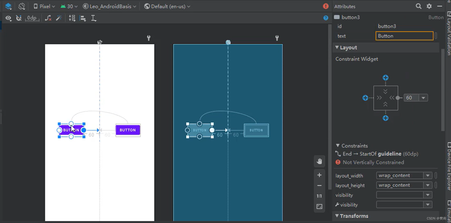Click the bottom anchor of selected design button
The width and height of the screenshot is (451, 223).
click(x=71, y=136)
